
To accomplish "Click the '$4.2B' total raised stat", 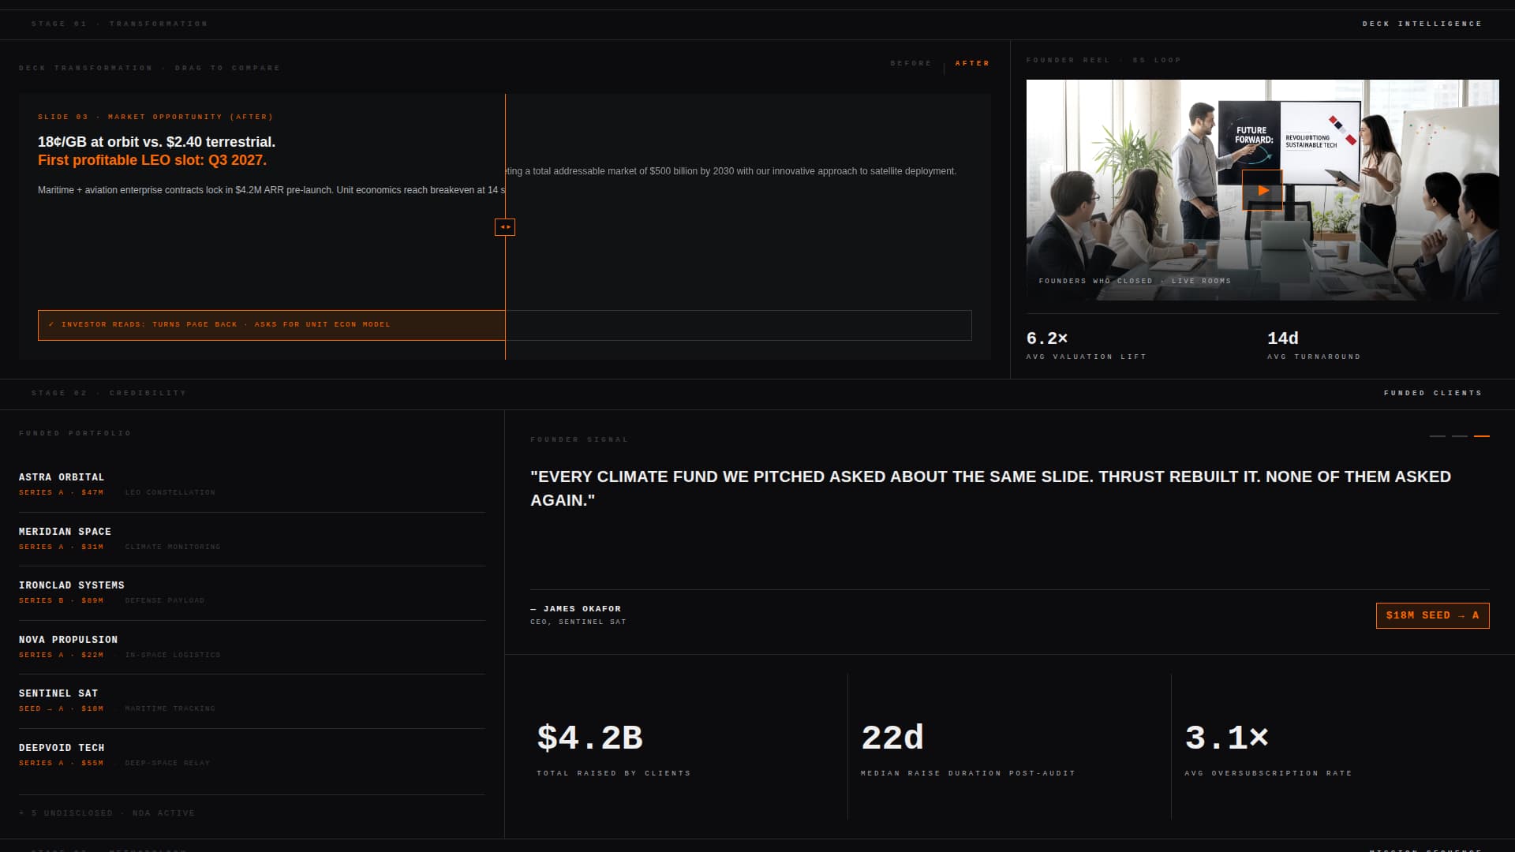I will coord(590,738).
